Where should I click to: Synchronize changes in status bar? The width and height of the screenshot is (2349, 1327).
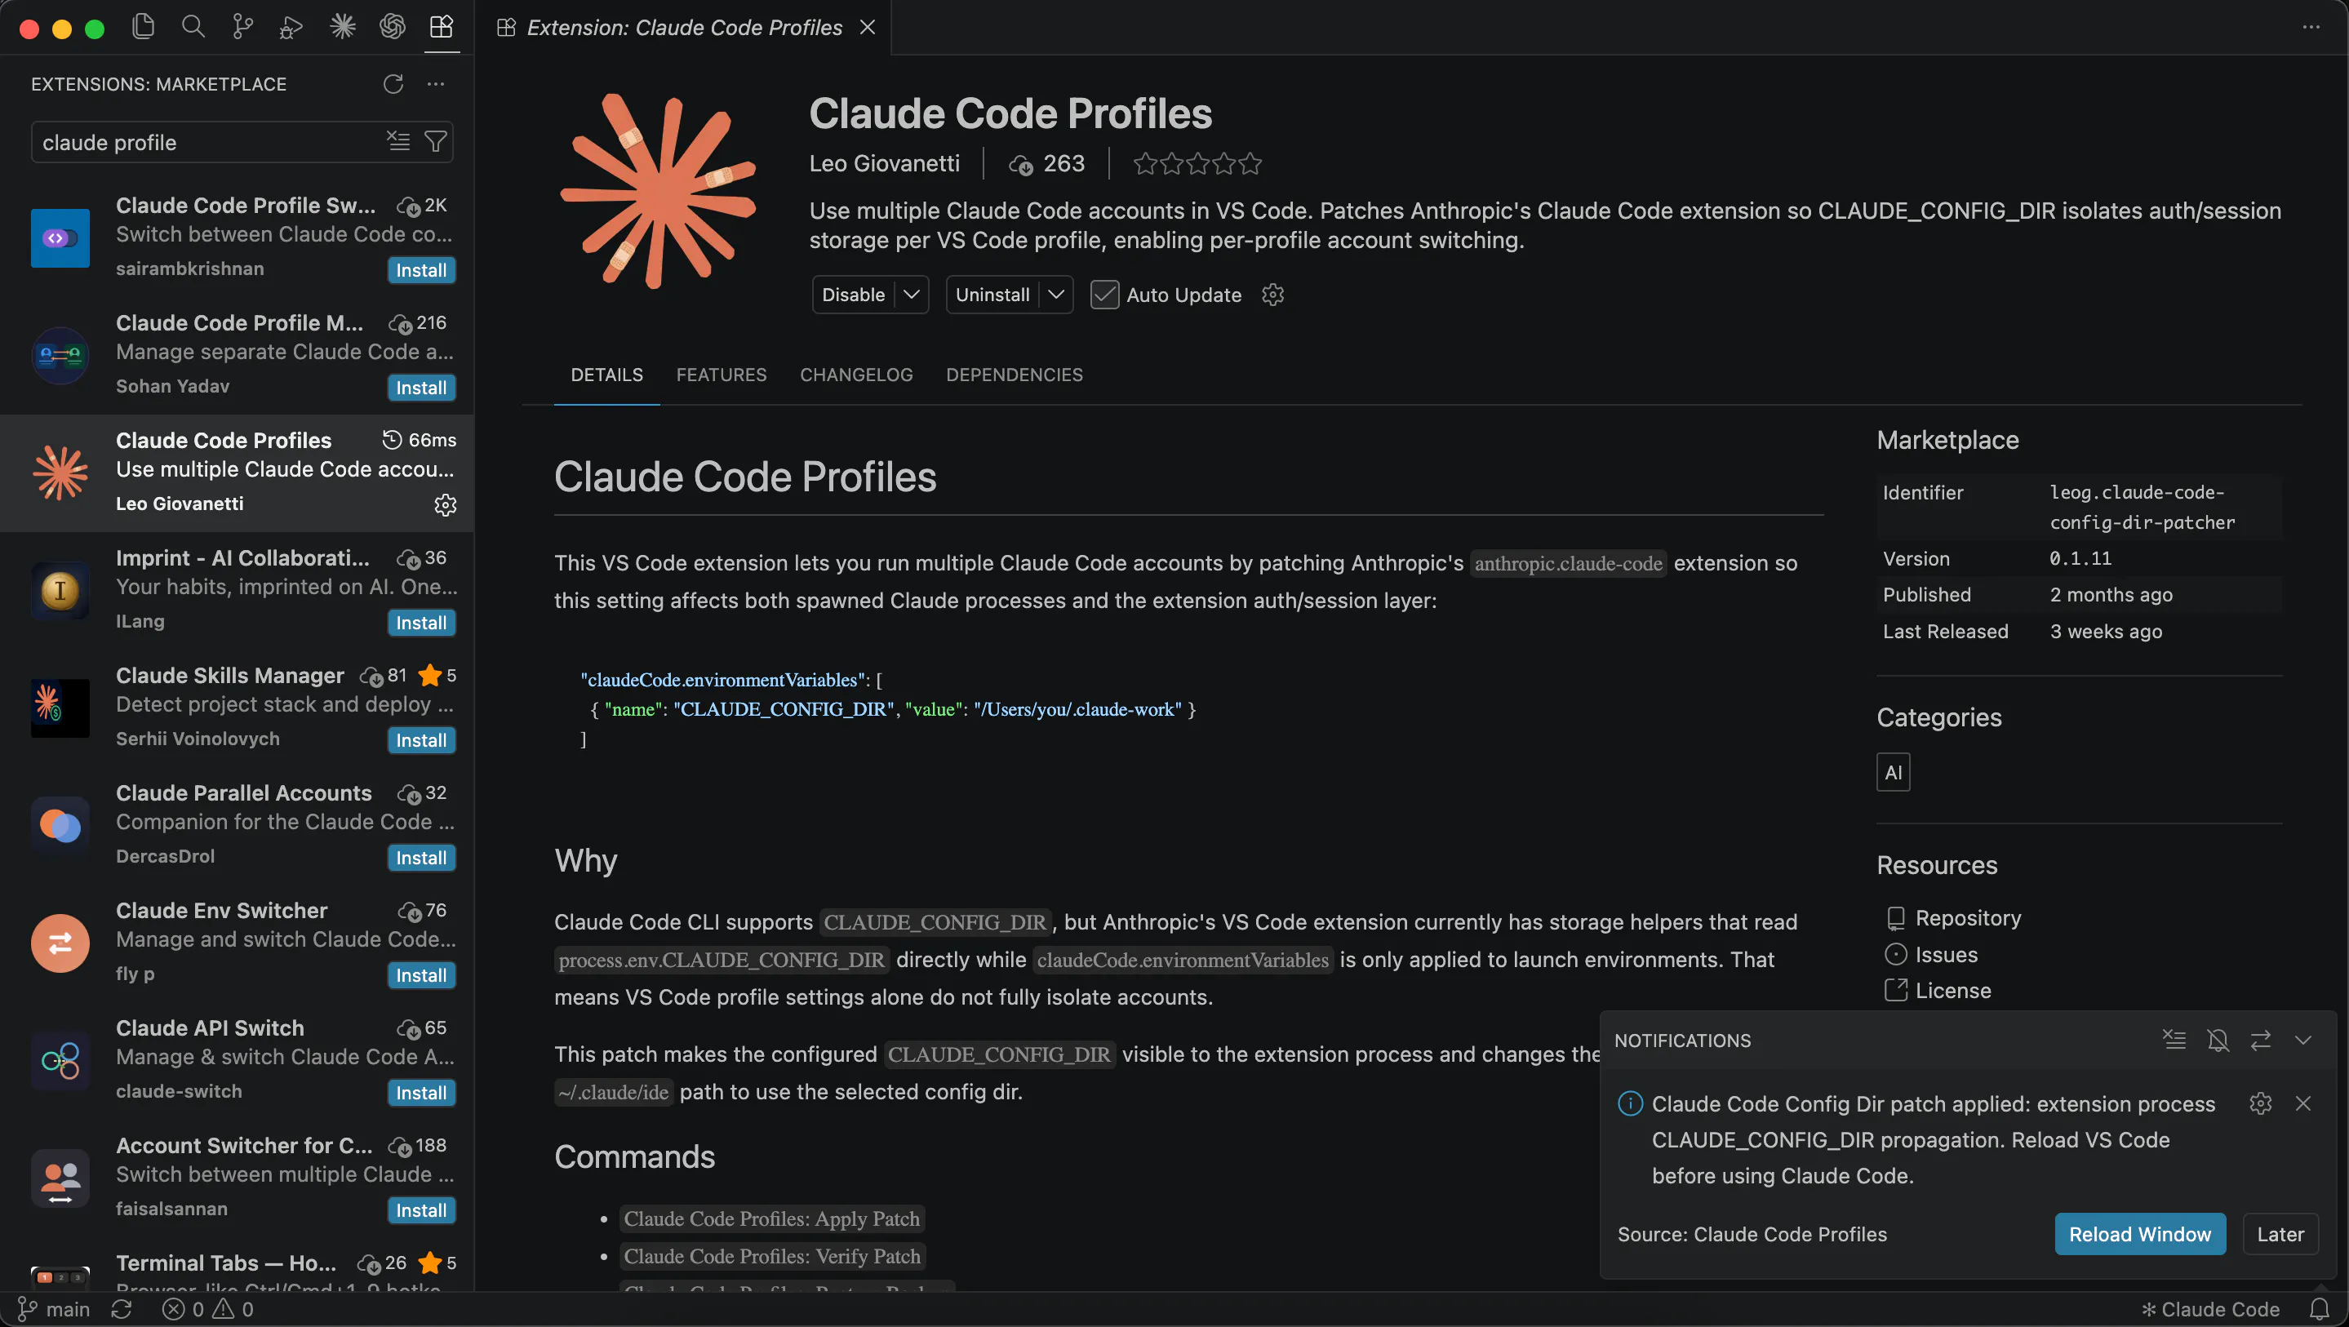(122, 1310)
